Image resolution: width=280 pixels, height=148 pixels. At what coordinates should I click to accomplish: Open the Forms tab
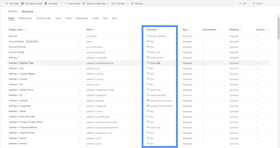click(68, 18)
